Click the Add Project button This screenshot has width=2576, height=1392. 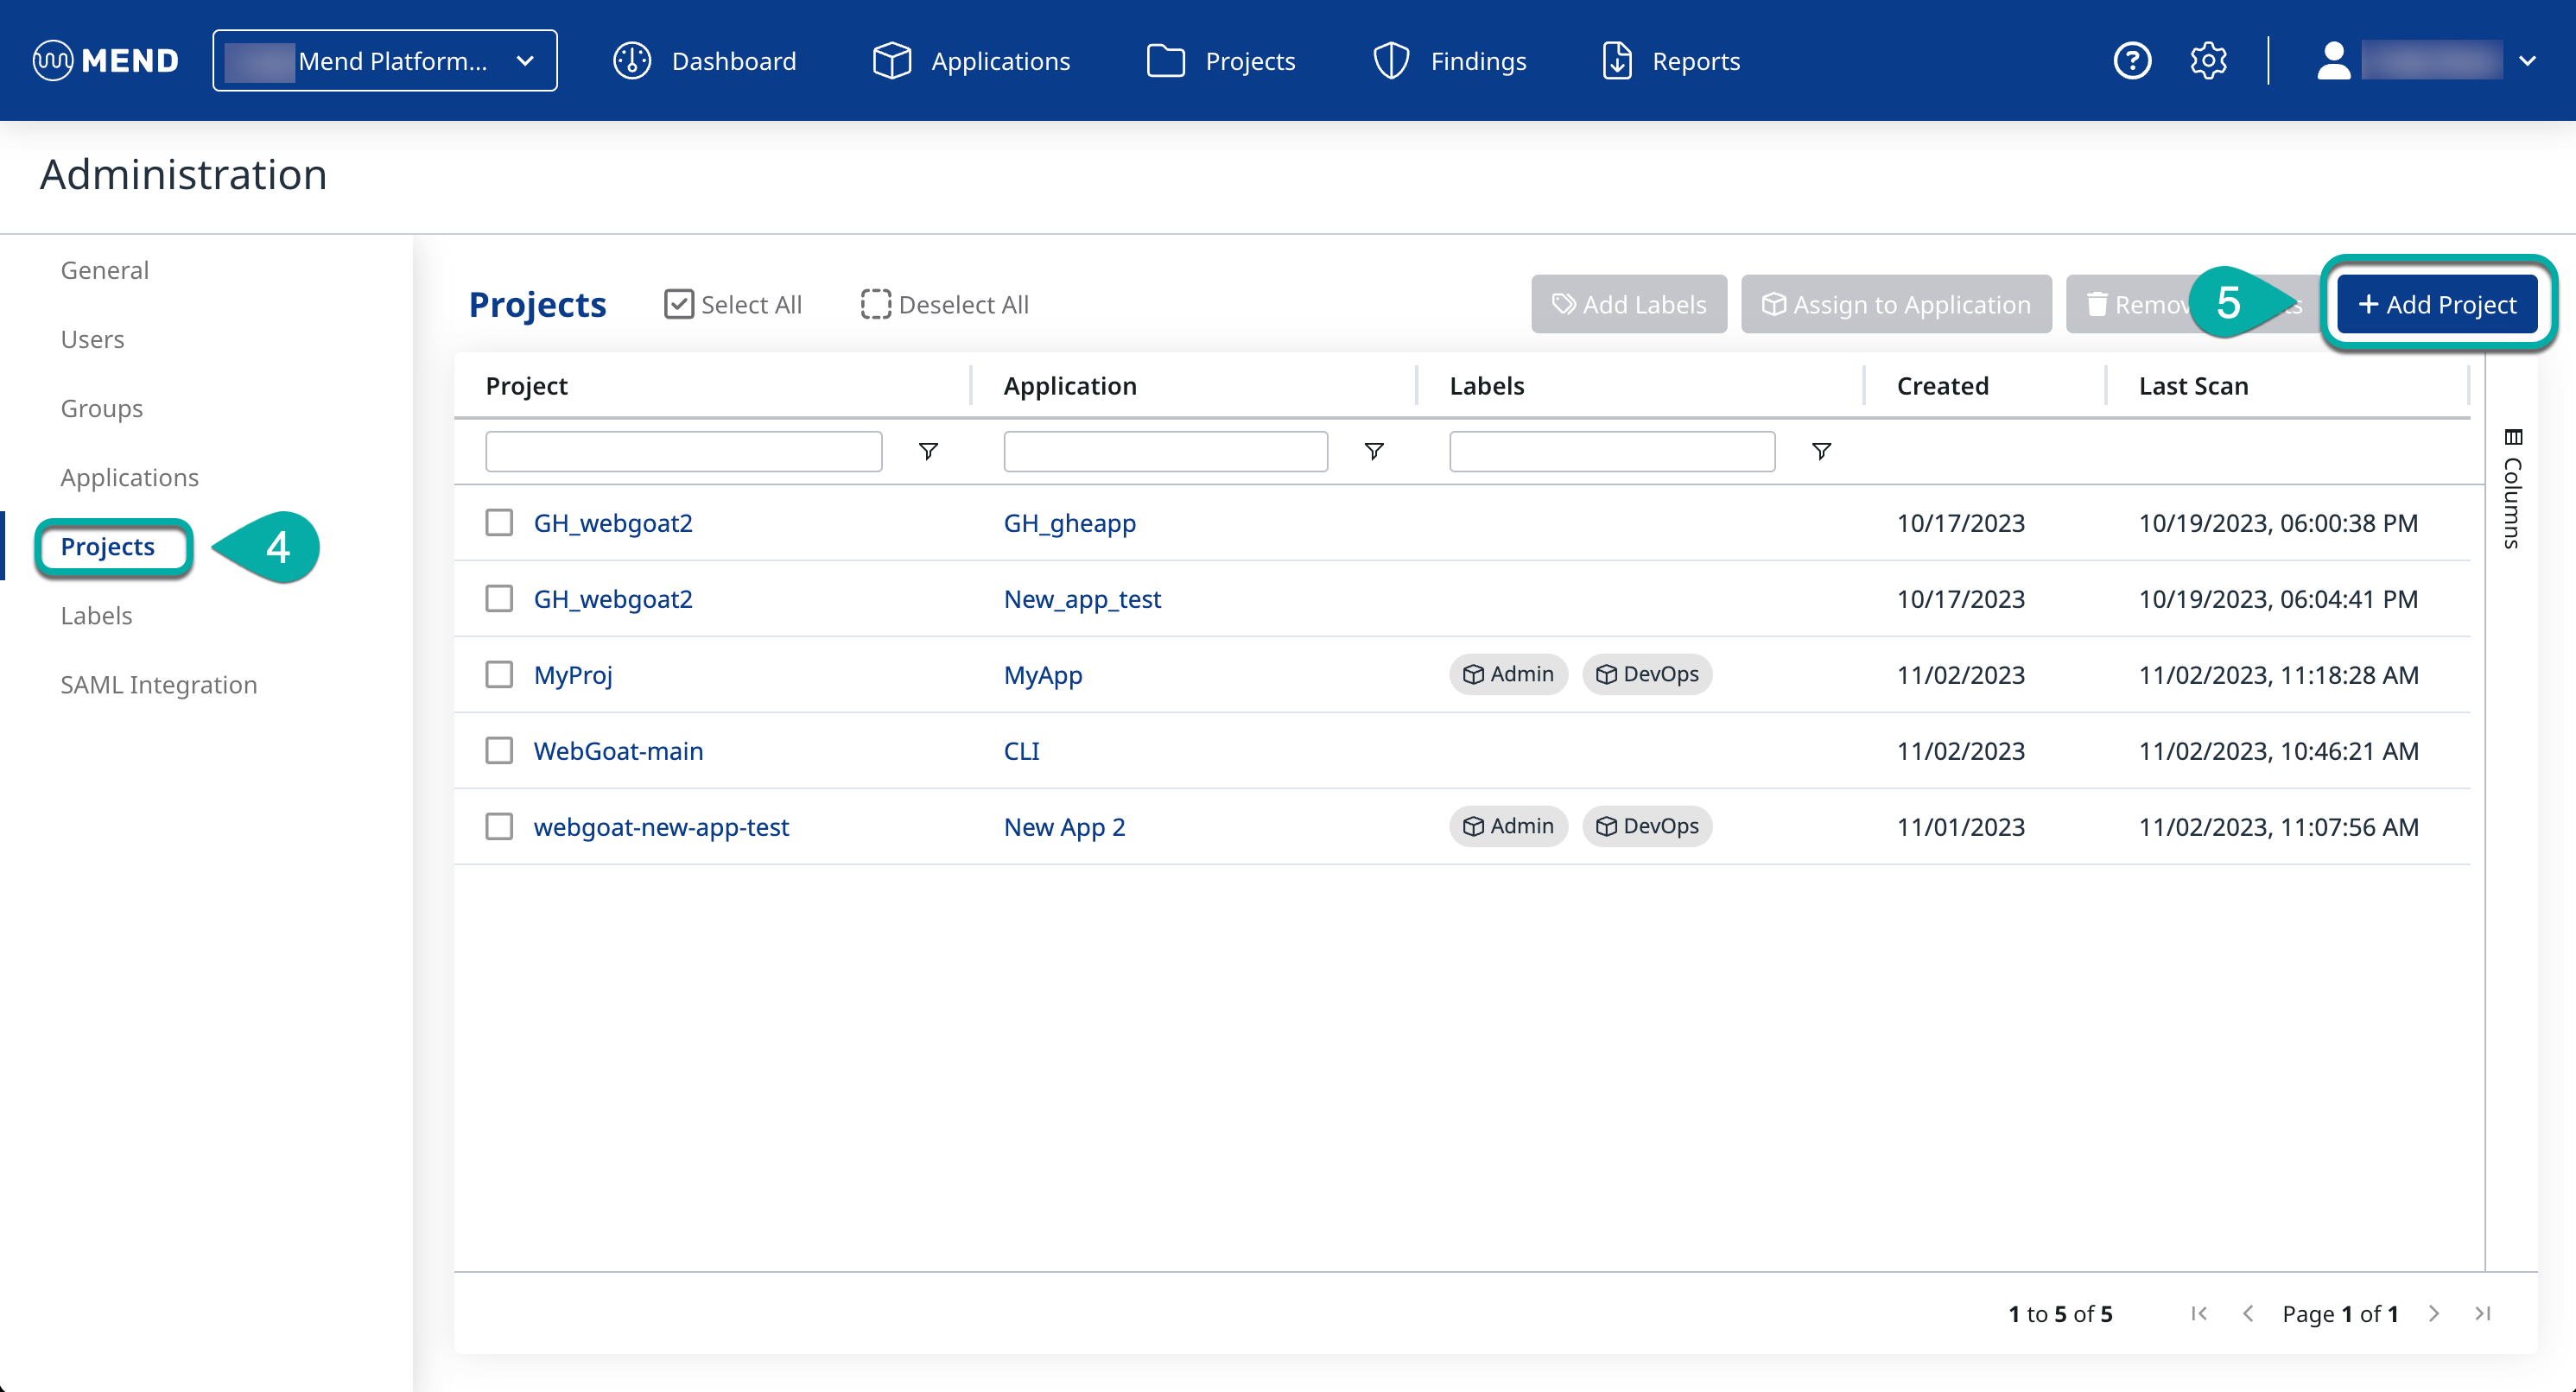click(x=2437, y=304)
